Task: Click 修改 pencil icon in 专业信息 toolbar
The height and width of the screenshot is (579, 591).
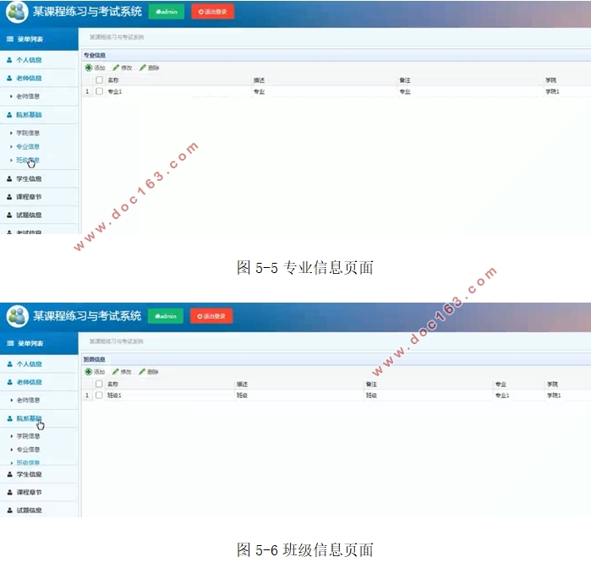Action: [116, 68]
